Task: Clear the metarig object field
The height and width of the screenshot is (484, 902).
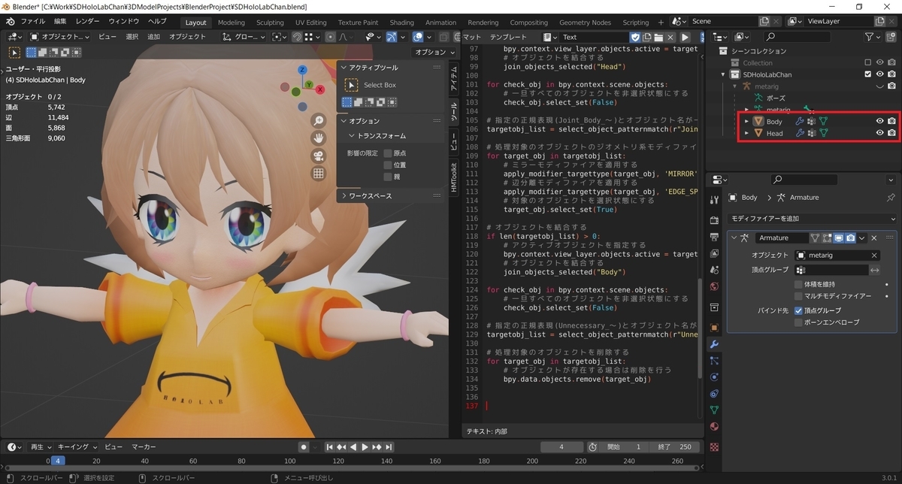Action: (x=874, y=256)
